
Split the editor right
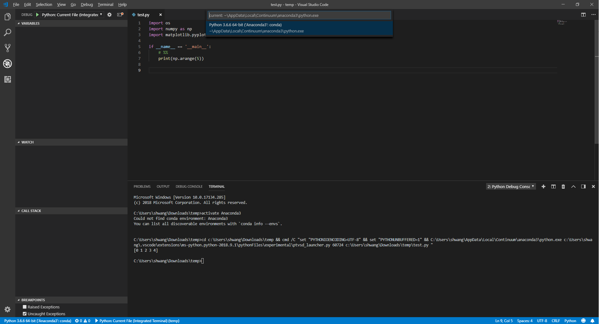click(583, 15)
